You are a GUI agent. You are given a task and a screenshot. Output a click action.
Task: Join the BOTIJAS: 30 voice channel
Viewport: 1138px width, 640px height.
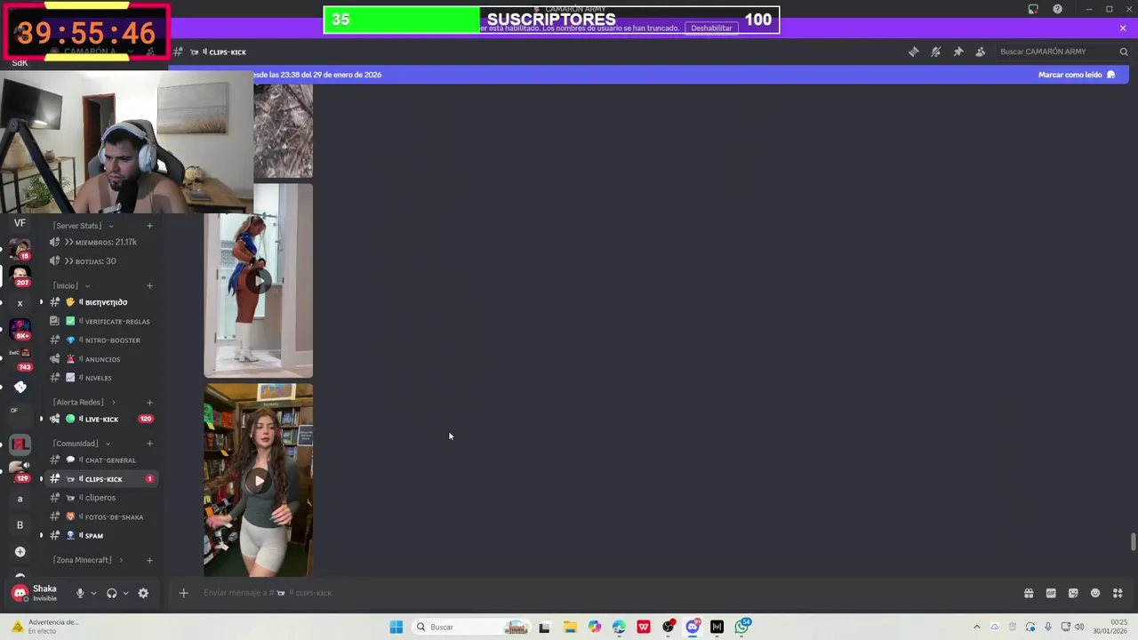(x=101, y=261)
